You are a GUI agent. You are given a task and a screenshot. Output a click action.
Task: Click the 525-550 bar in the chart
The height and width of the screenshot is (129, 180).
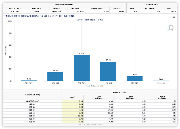coord(55,76)
